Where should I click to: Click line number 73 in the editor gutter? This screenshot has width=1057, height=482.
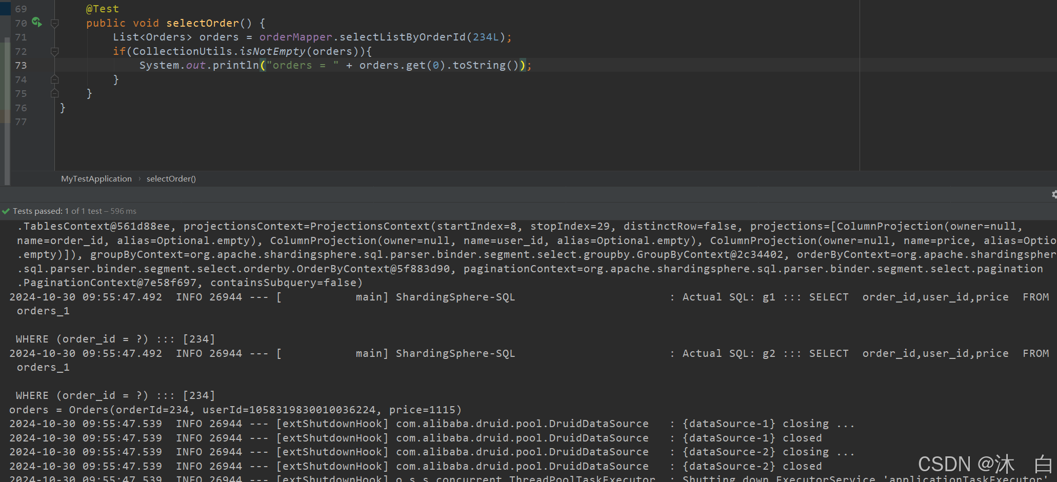point(21,65)
